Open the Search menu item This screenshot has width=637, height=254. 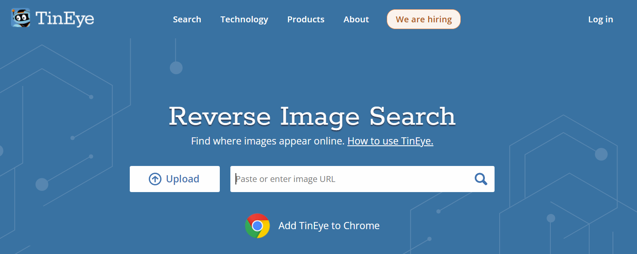187,19
